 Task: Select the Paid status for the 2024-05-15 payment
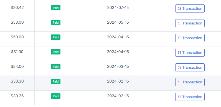pos(55,22)
